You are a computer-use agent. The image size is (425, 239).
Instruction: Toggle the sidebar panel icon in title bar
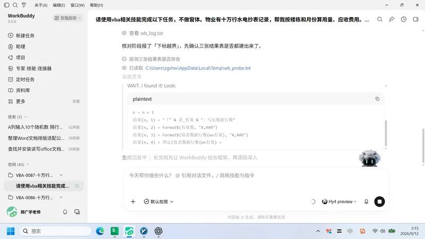coord(7,5)
